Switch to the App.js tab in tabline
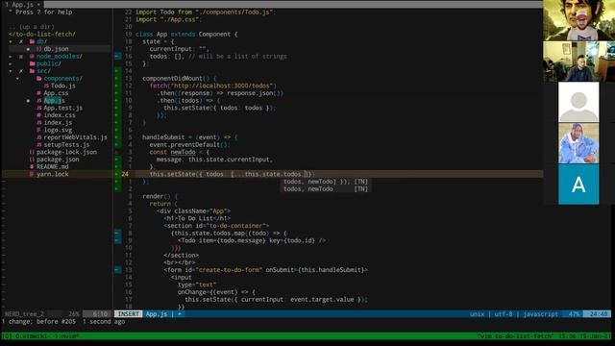 click(x=22, y=5)
